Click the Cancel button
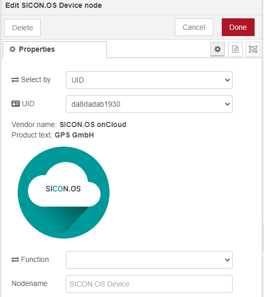The image size is (264, 297). [x=194, y=27]
